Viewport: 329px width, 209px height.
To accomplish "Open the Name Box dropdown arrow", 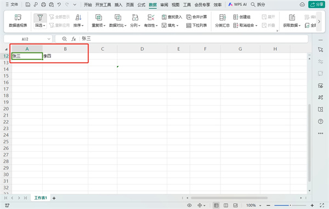I will coord(49,39).
